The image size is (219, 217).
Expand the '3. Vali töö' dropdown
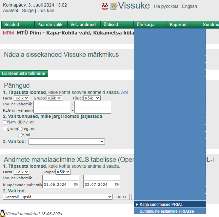click(67, 141)
